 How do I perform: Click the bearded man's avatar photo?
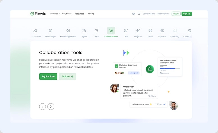(x=174, y=106)
